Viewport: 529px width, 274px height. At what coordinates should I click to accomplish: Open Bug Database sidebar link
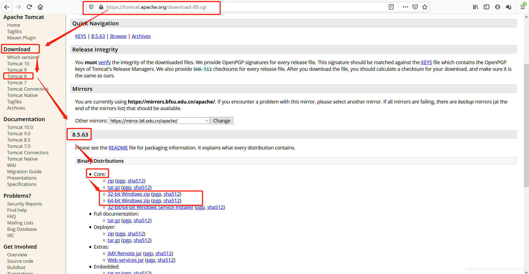22,229
